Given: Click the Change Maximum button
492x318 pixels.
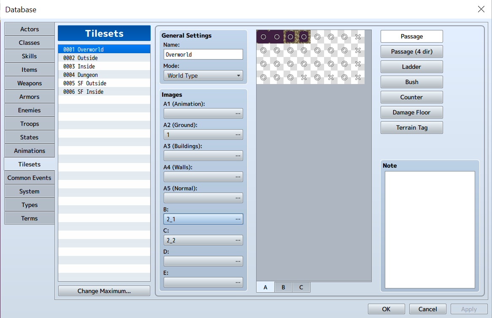Looking at the screenshot, I should coord(104,291).
